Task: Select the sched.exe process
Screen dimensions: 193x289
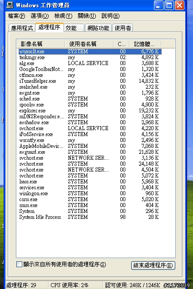Action: (90, 99)
